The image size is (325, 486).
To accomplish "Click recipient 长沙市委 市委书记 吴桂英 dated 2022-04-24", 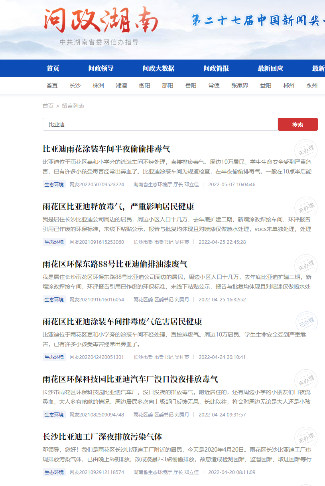I will (x=161, y=357).
